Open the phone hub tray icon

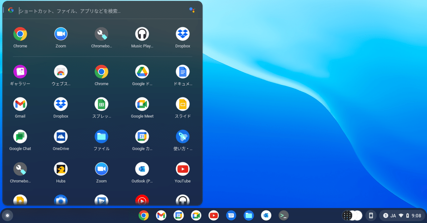(371, 216)
